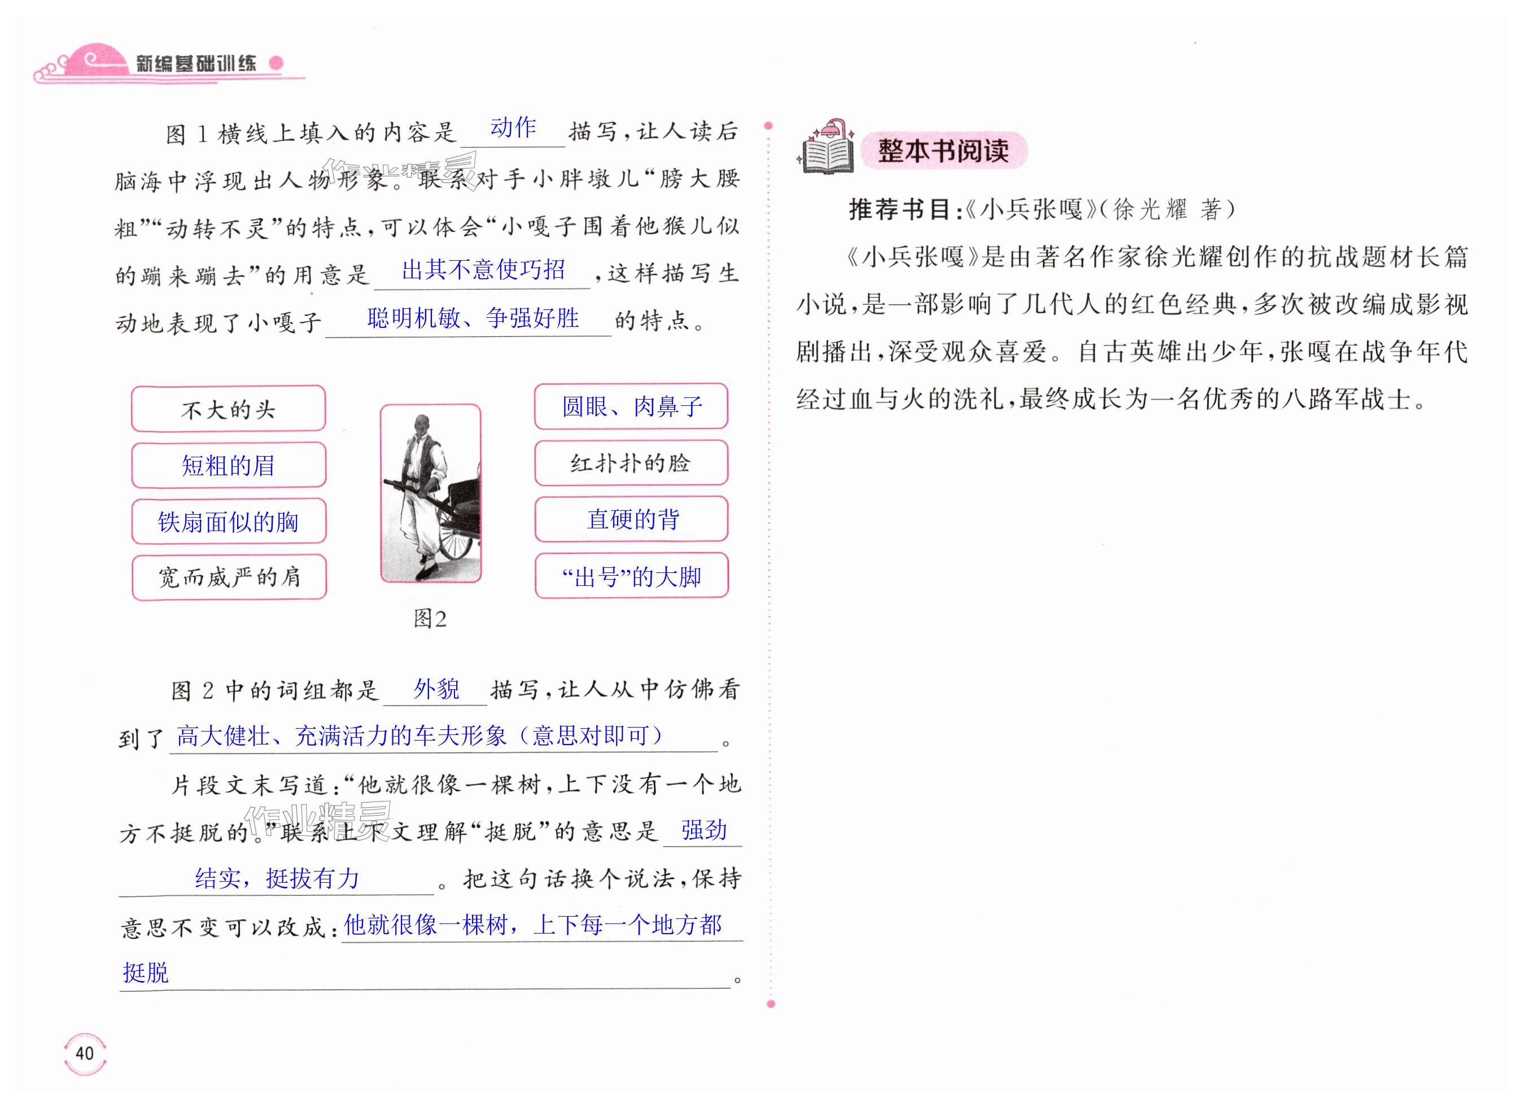
Task: Click the pink dot after 新编基础训练
Action: pyautogui.click(x=275, y=63)
